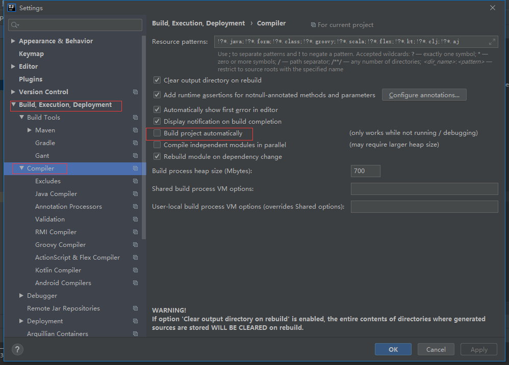This screenshot has height=365, width=509.
Task: Toggle Compile independent modules in parallel
Action: click(157, 145)
